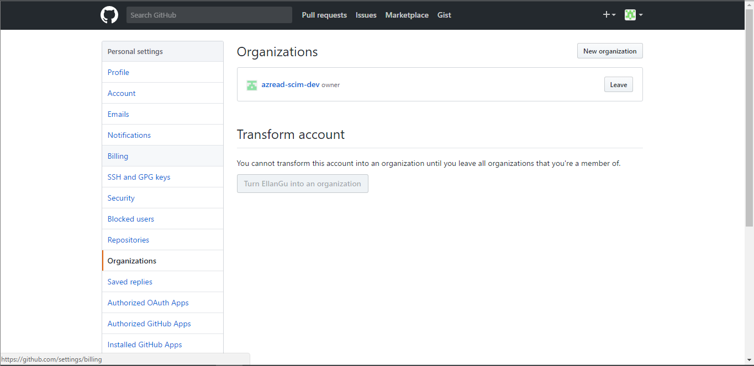Click the Search GitHub input field
The width and height of the screenshot is (754, 366).
209,15
